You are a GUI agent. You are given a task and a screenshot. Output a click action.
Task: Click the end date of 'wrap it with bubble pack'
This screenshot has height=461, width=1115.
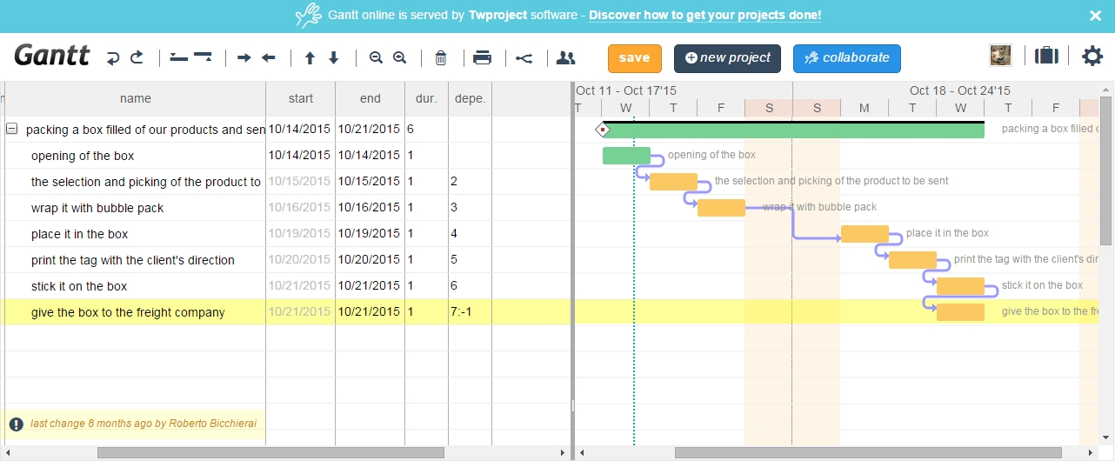369,208
